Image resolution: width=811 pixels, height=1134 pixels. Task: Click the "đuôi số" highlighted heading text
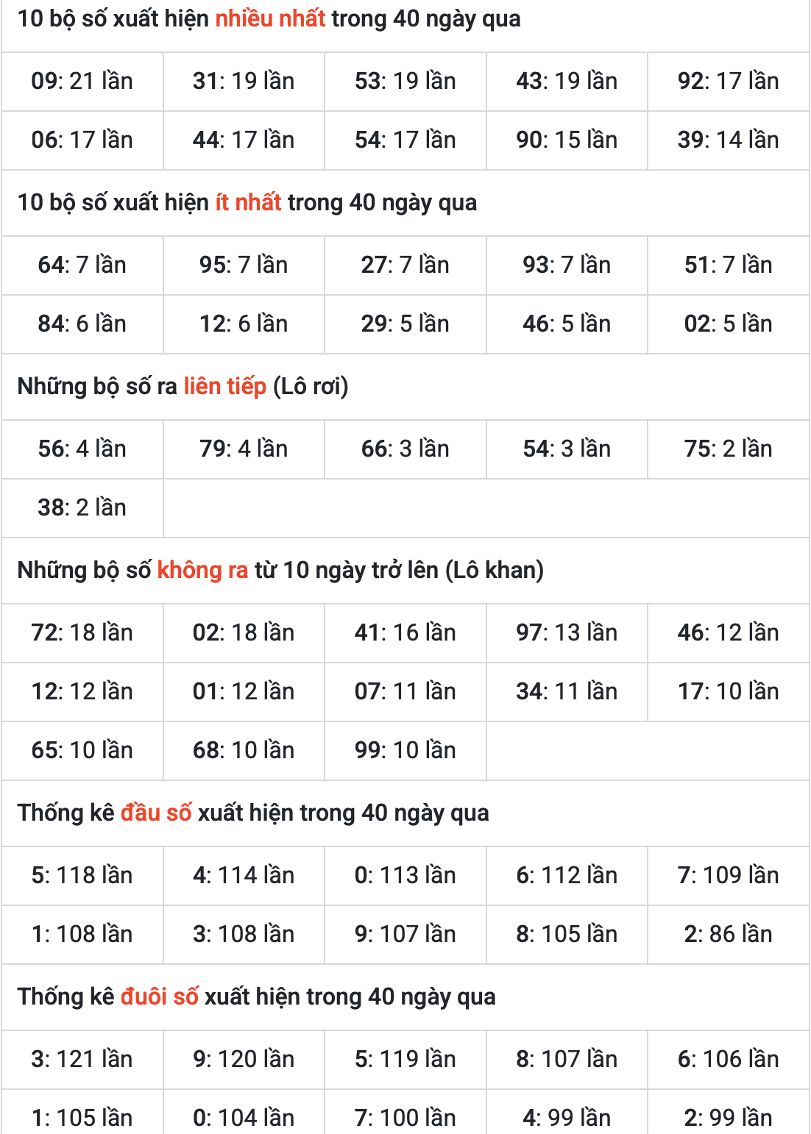[x=159, y=996]
